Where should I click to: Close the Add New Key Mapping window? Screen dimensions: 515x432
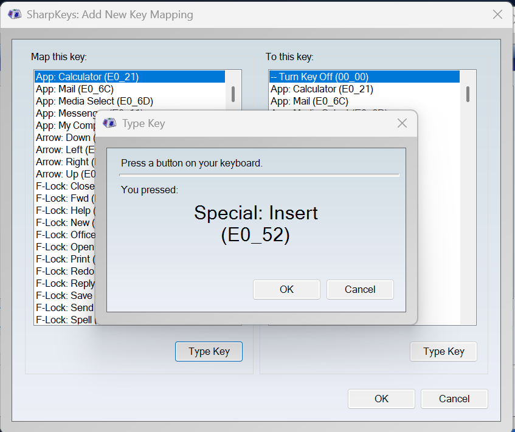pyautogui.click(x=497, y=14)
